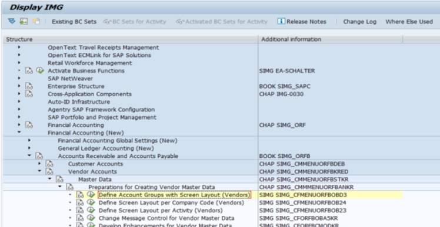Expand the SAP NetWeaver node
The height and width of the screenshot is (227, 440).
coord(19,79)
